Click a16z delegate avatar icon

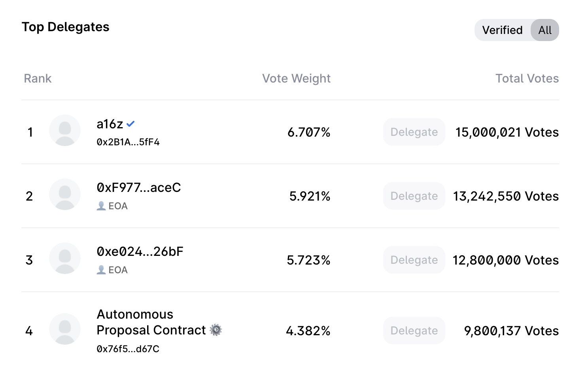tap(65, 131)
